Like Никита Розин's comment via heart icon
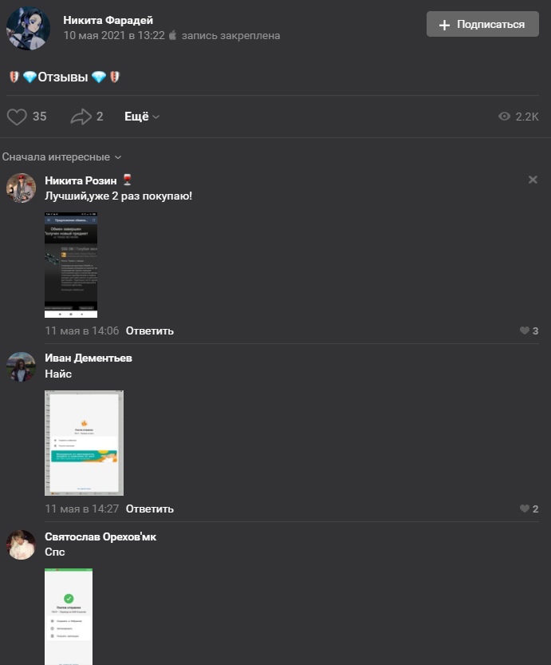 click(525, 331)
